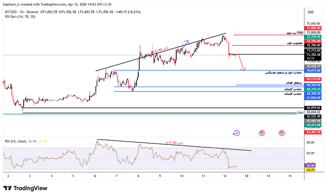Select the RSI (14, close) indicator legend
327x196 pixels.
(x=16, y=141)
